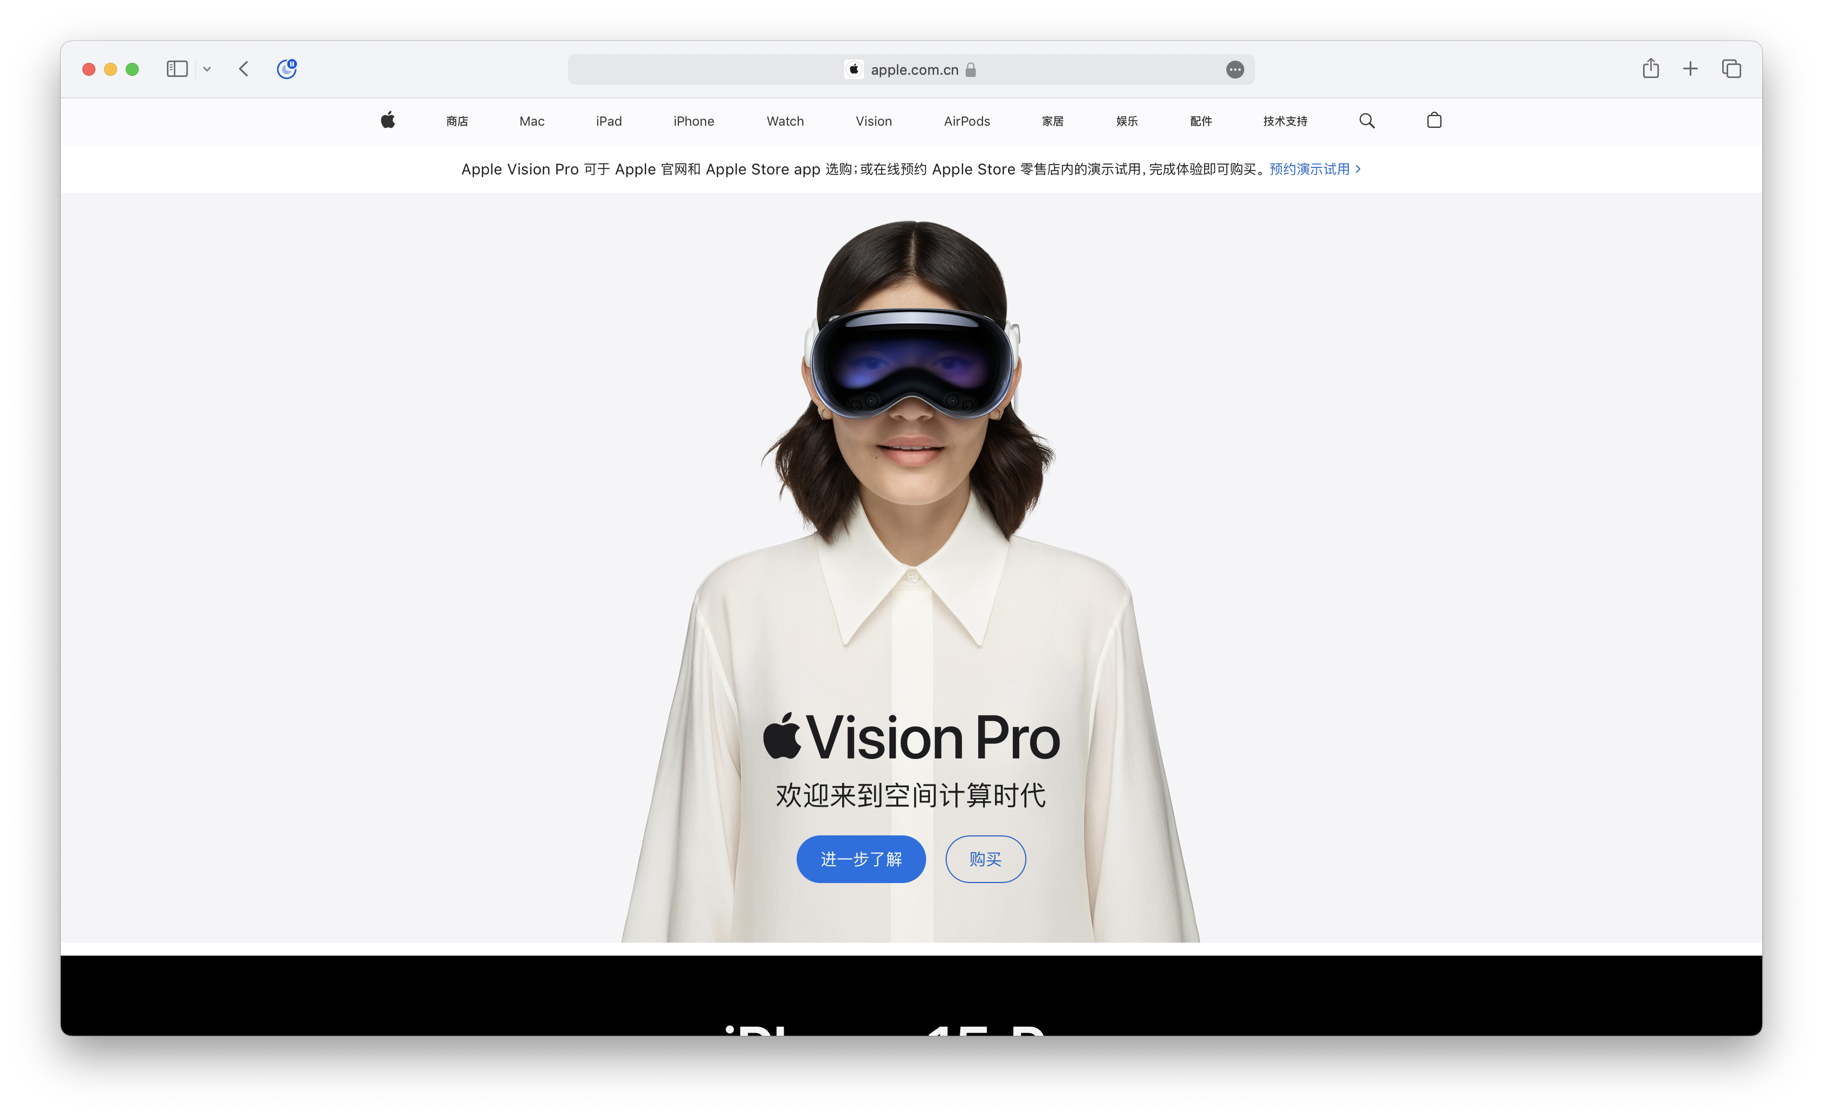The image size is (1823, 1116).
Task: Open the Vision menu item
Action: [874, 121]
